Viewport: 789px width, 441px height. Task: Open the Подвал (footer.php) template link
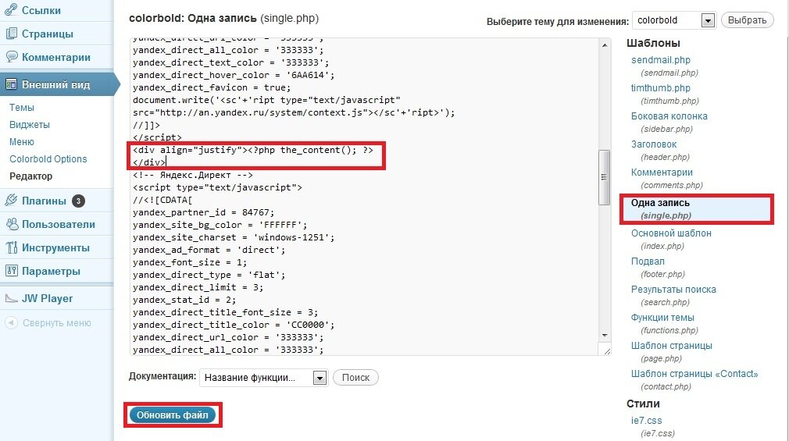pyautogui.click(x=648, y=261)
